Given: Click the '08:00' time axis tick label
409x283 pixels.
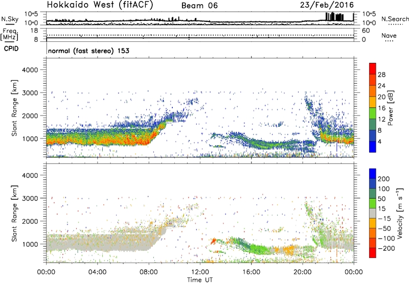Looking at the screenshot, I should pos(149,272).
